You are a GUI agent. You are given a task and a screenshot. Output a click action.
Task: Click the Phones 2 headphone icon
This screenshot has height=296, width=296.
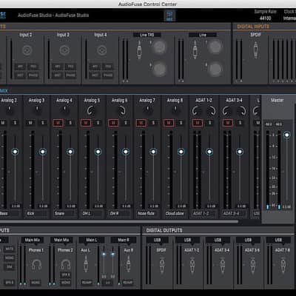(x=65, y=264)
